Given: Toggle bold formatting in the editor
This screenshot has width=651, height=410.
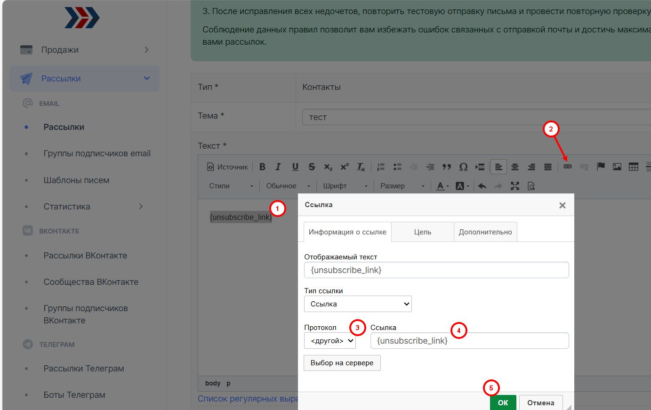Looking at the screenshot, I should [262, 167].
